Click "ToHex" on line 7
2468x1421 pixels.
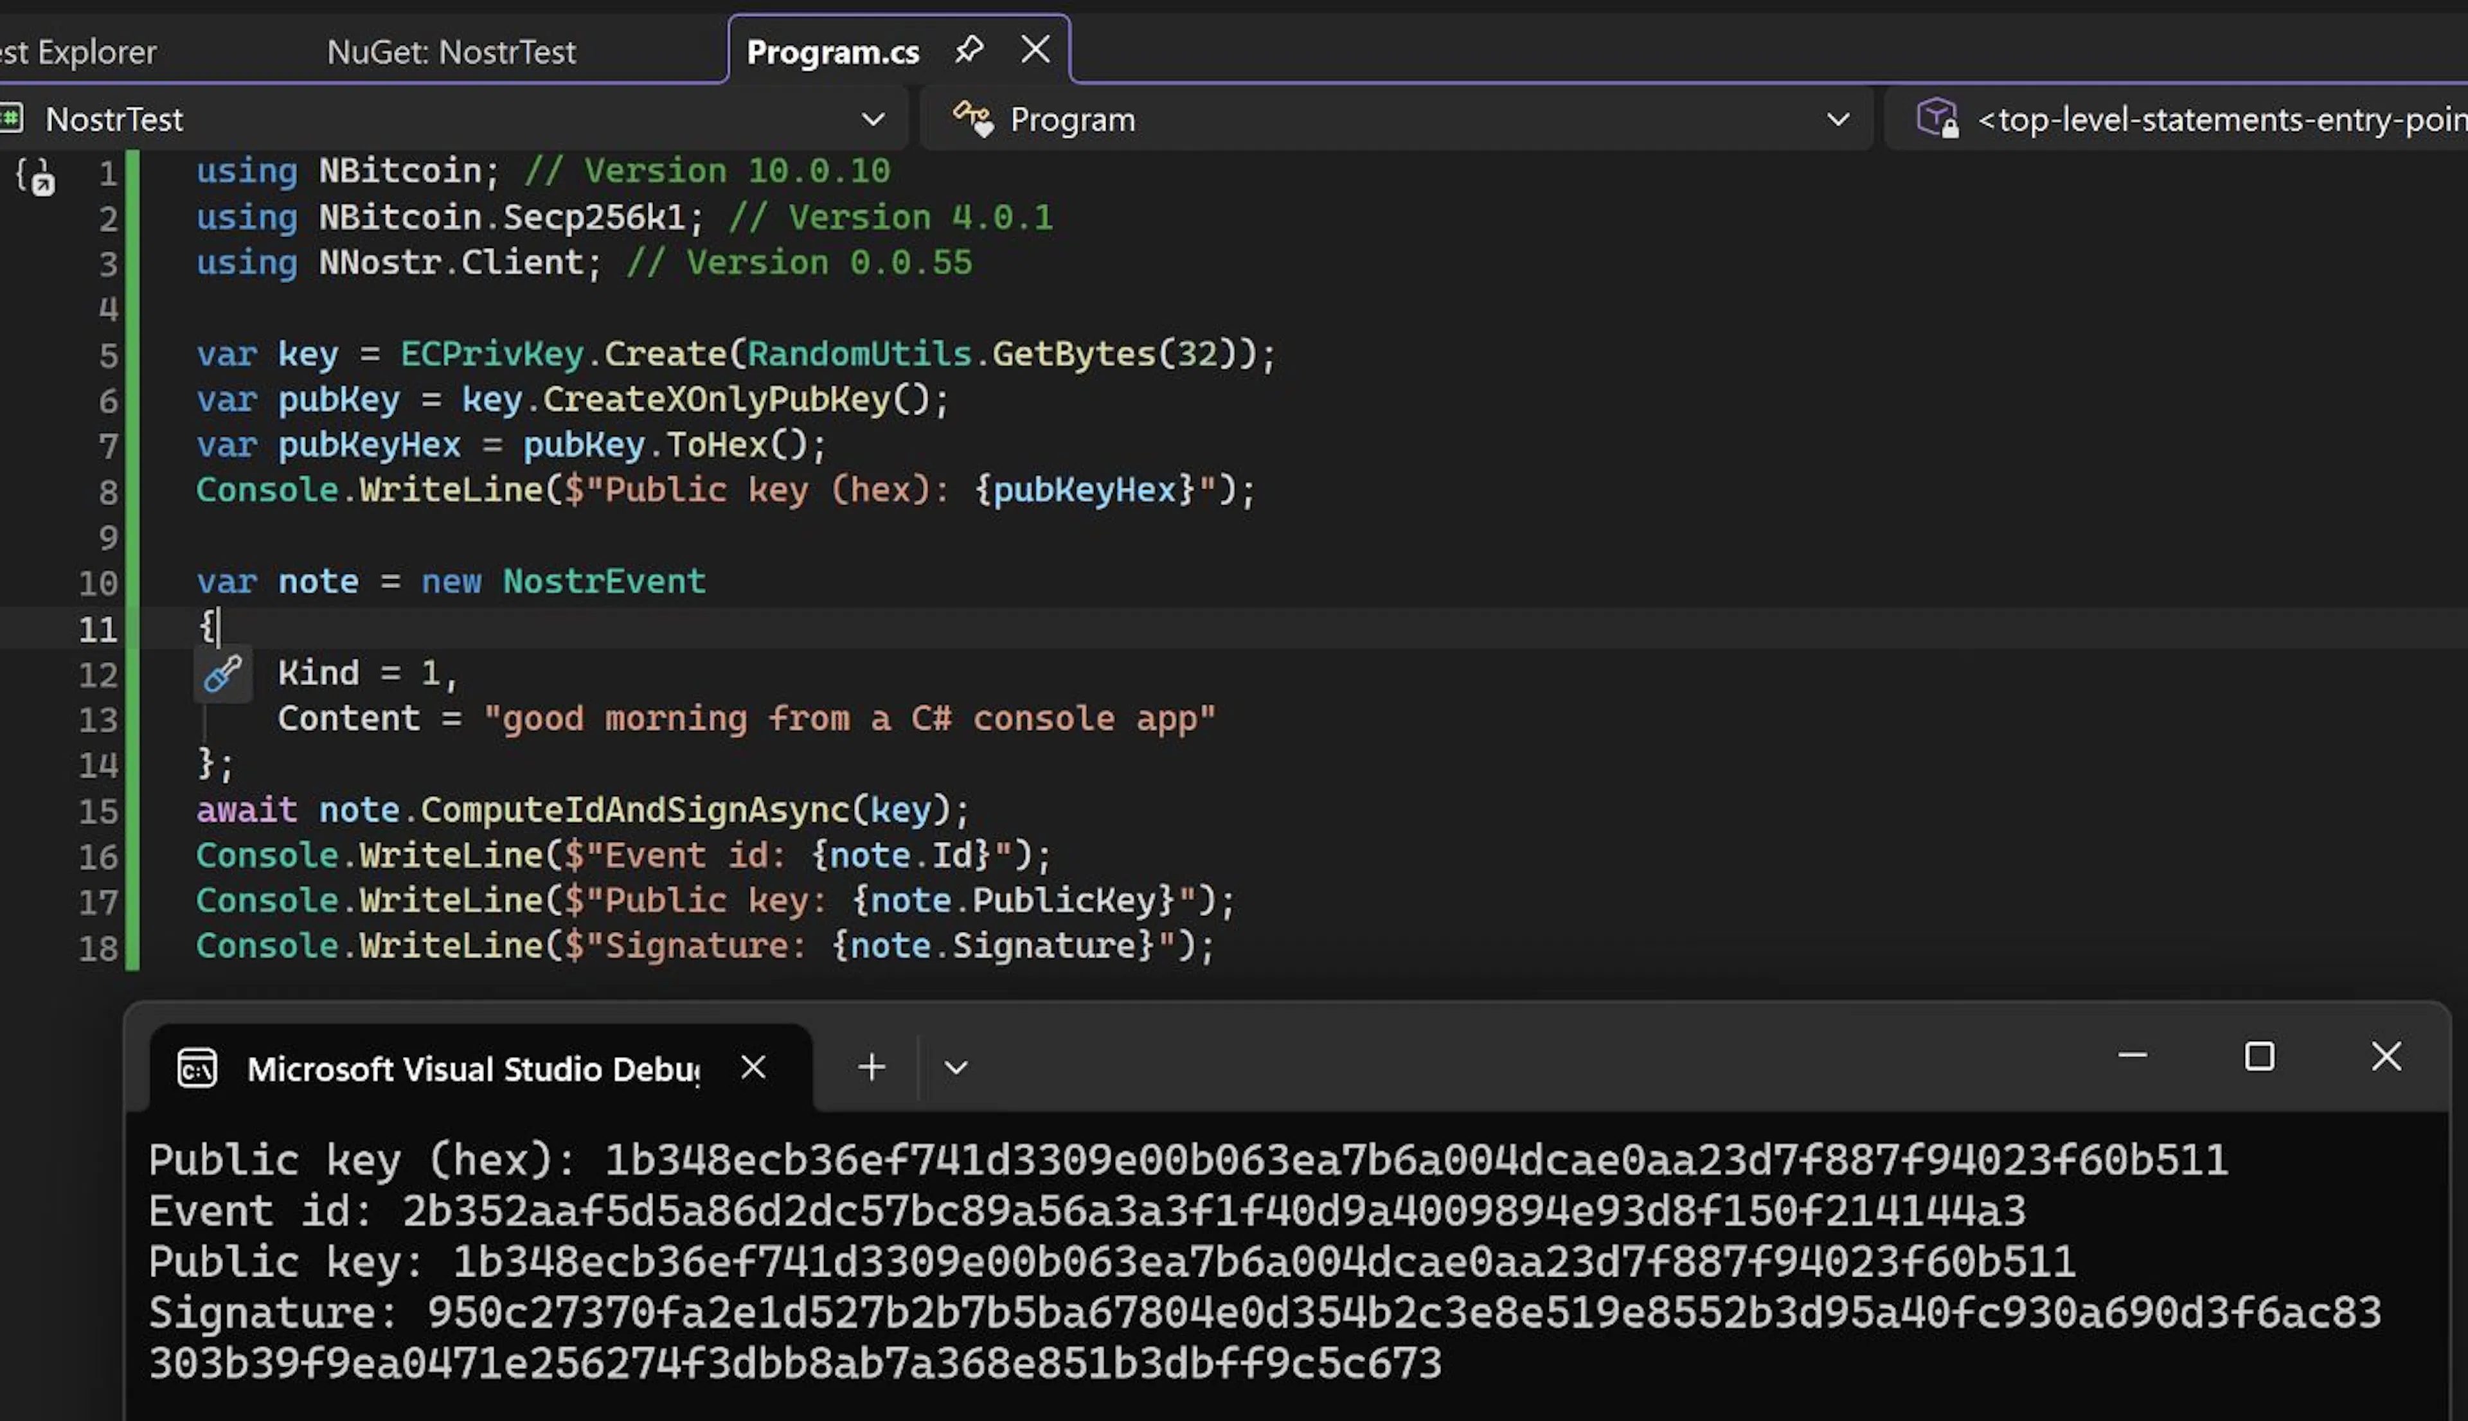(716, 445)
